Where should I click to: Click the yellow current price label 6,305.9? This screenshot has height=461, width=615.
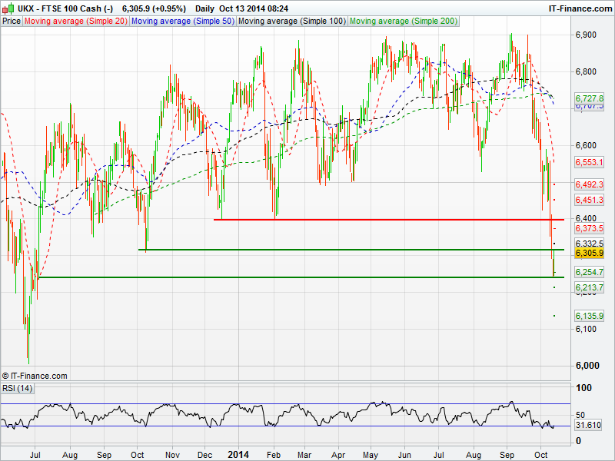(589, 253)
